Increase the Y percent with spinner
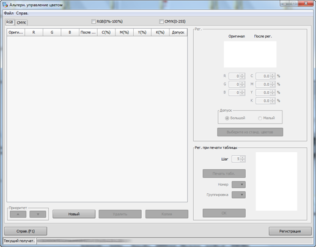 tap(273, 91)
